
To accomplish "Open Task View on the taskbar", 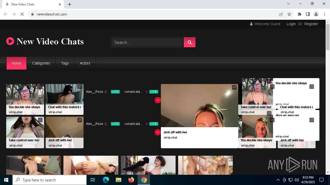I will pos(93,180).
